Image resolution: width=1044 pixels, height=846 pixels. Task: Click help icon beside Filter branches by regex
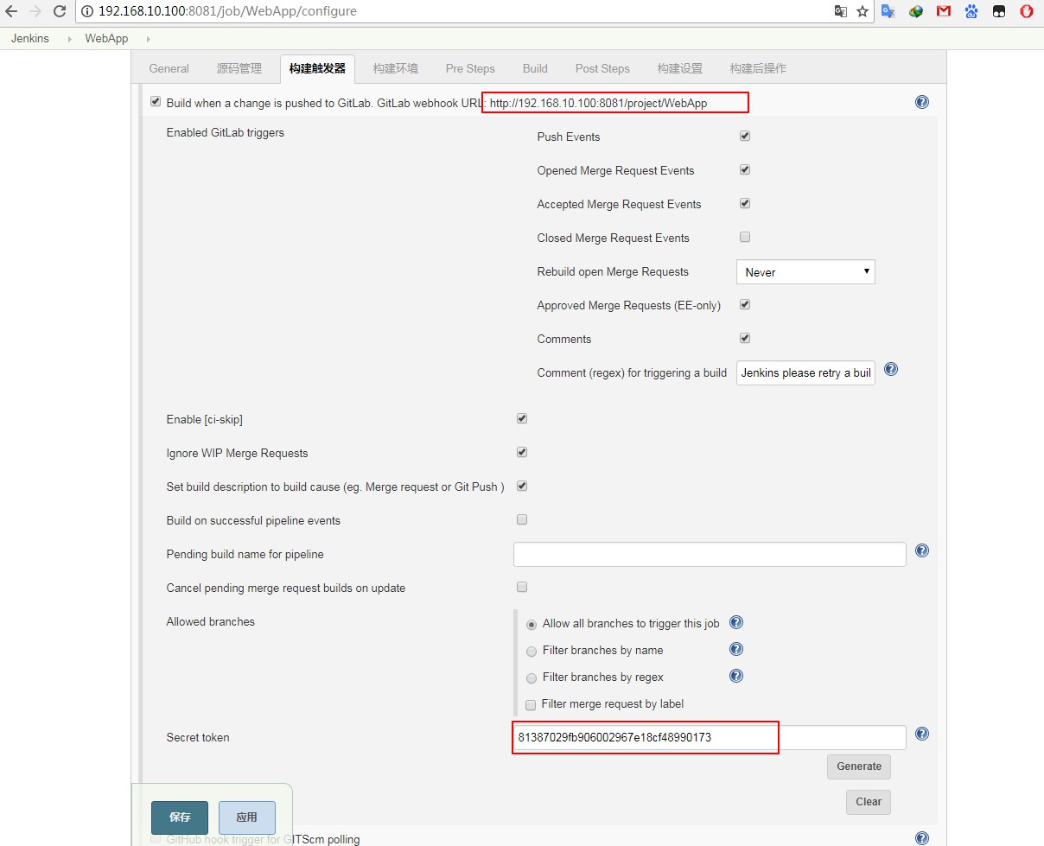tap(736, 676)
